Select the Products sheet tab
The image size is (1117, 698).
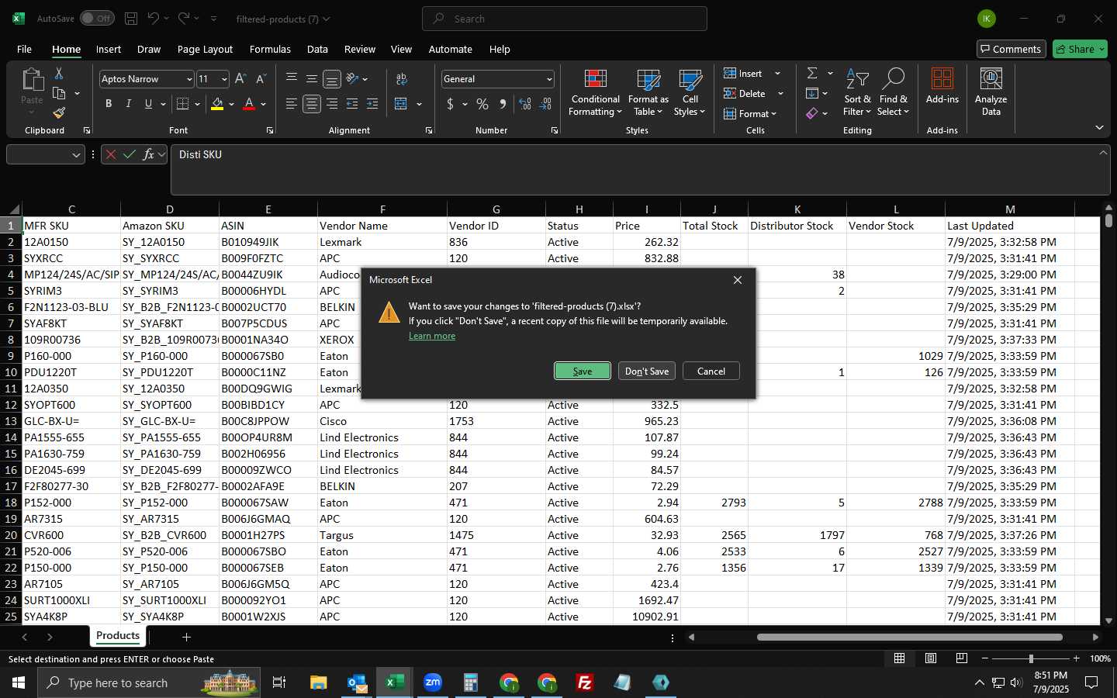pyautogui.click(x=118, y=636)
